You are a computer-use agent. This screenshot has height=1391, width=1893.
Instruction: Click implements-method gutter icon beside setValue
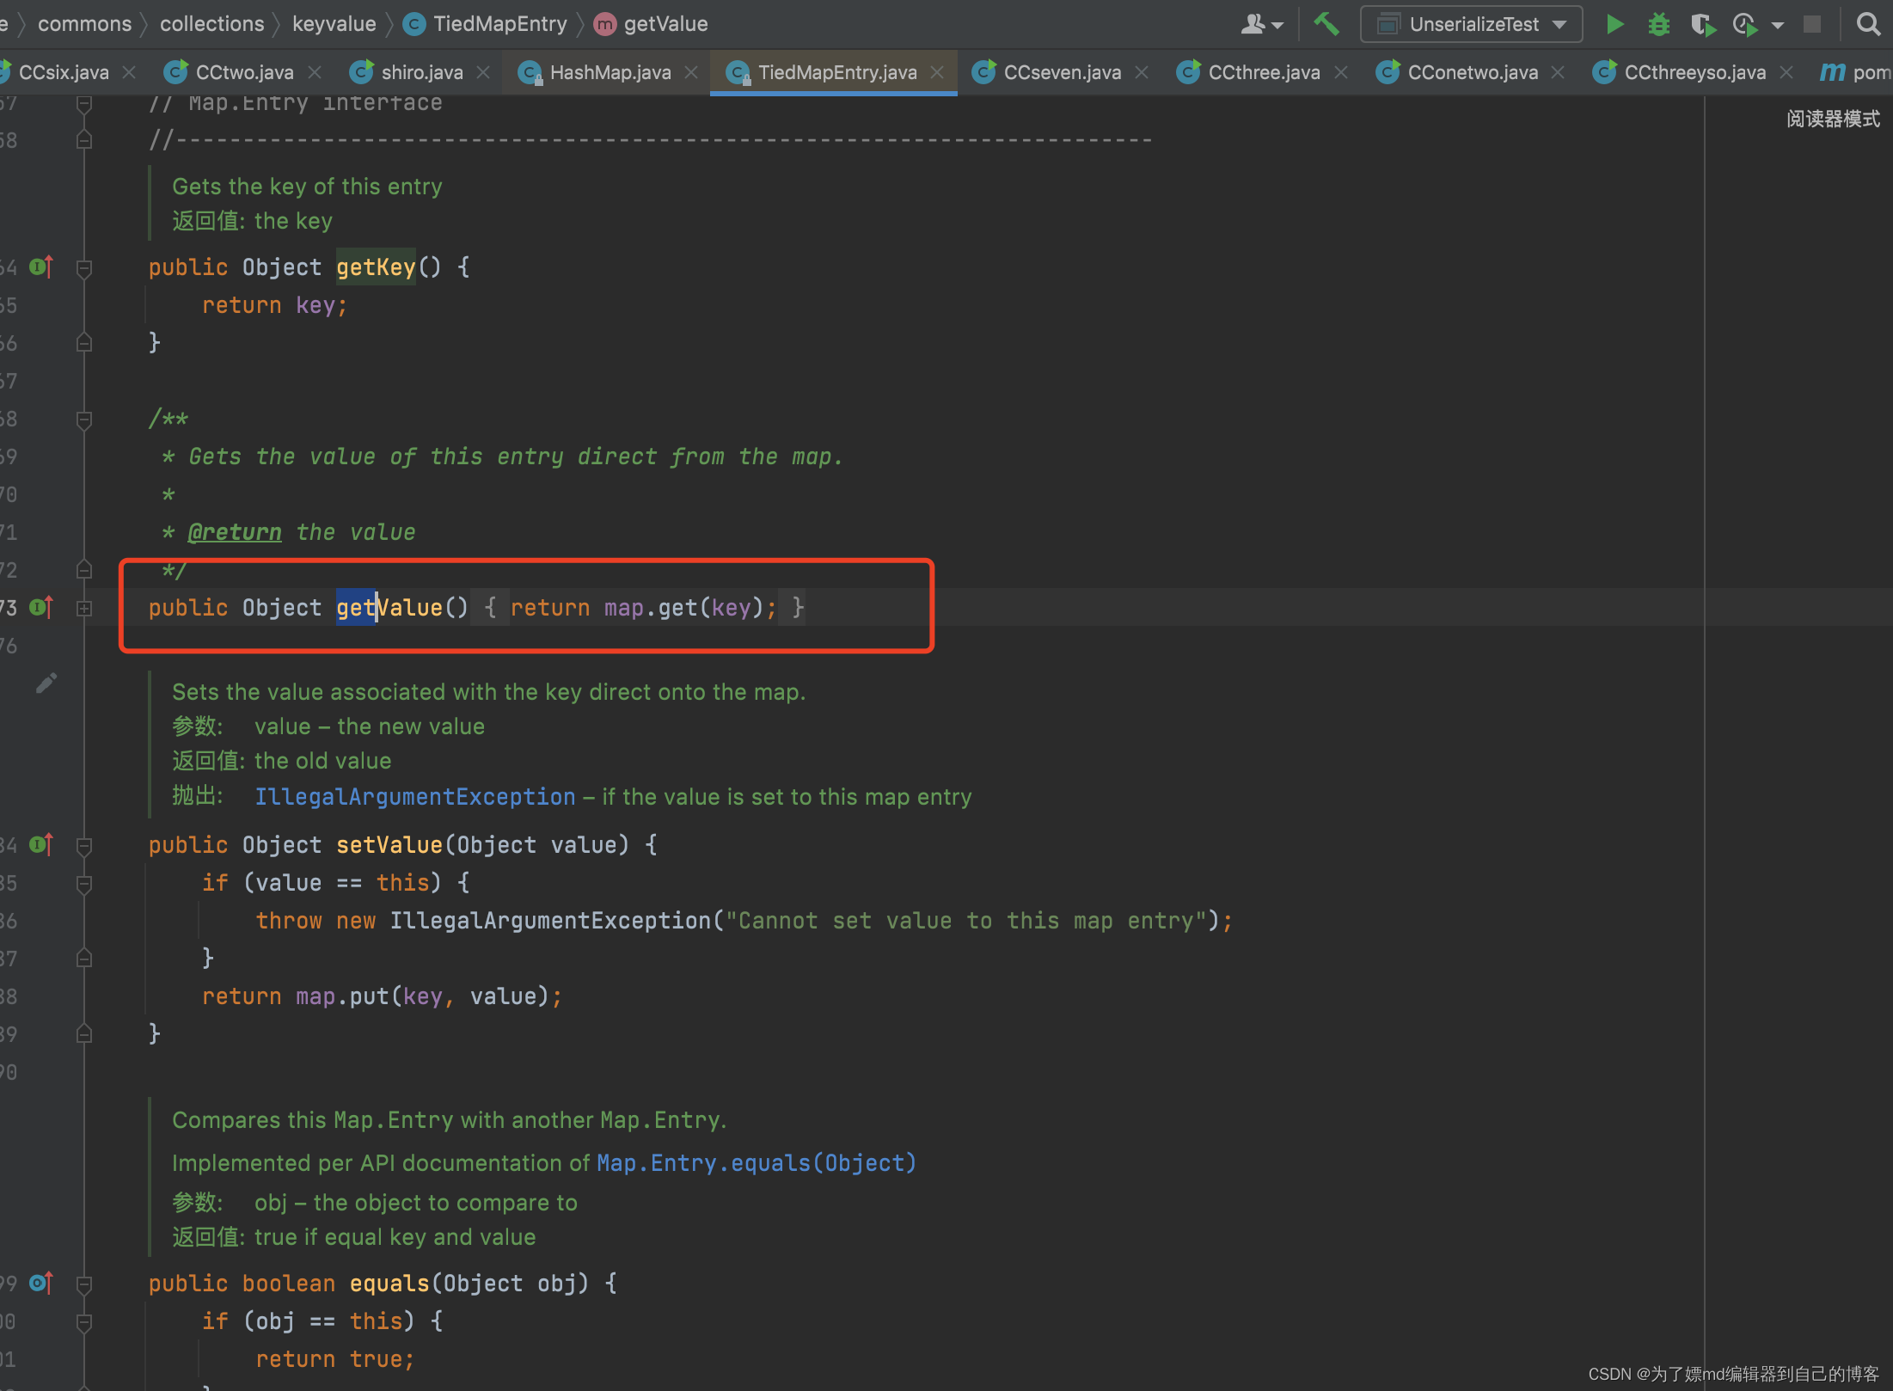[x=41, y=845]
